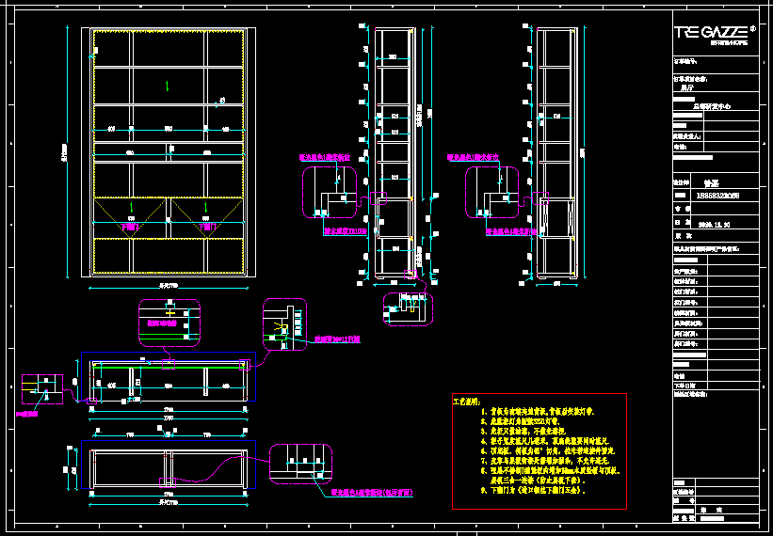Pick the tall overall height dimension left of elevation

click(x=67, y=151)
